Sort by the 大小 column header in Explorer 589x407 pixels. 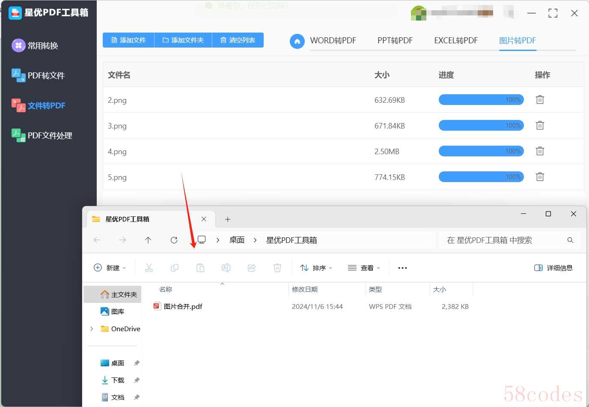(440, 289)
